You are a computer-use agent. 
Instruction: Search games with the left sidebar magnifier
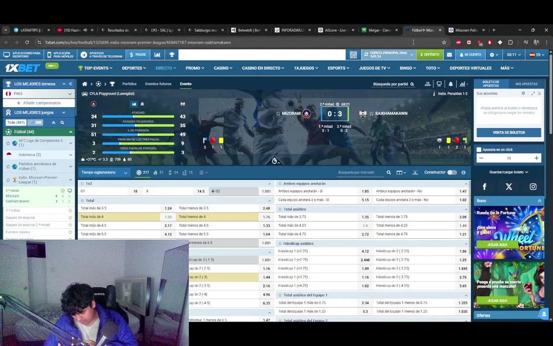[62, 123]
